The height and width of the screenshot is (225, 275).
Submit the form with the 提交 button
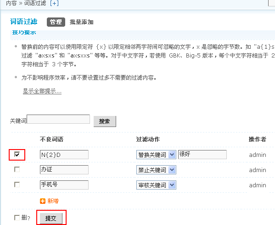point(51,219)
